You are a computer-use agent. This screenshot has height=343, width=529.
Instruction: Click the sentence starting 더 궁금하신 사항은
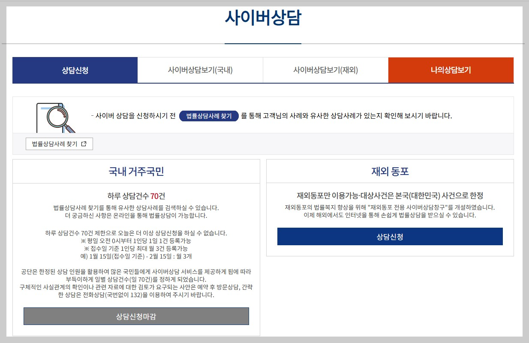point(136,215)
